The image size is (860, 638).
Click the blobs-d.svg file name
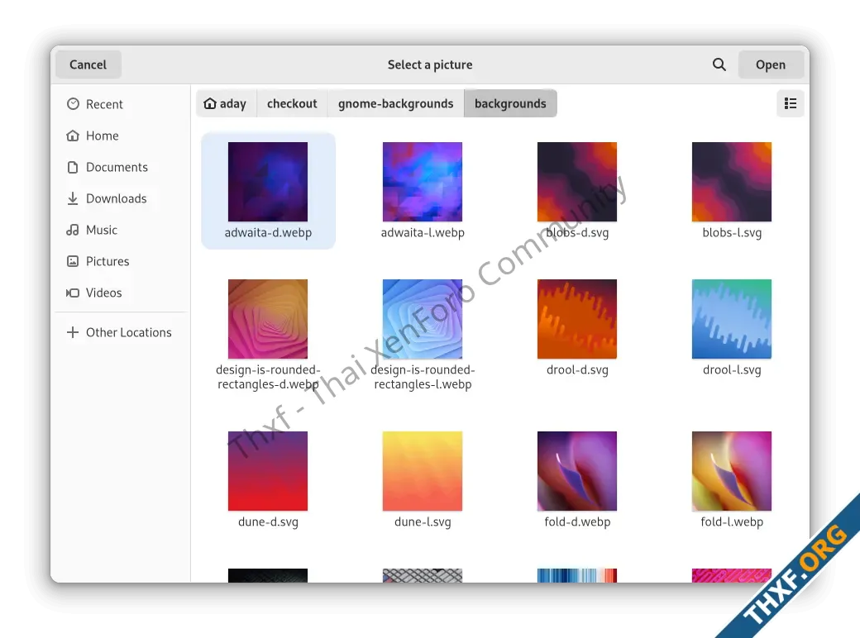577,232
